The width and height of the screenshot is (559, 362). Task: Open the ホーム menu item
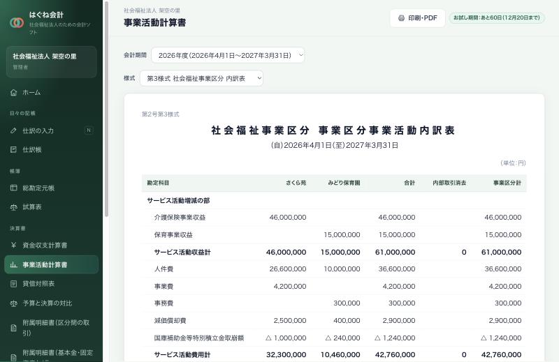(x=51, y=93)
